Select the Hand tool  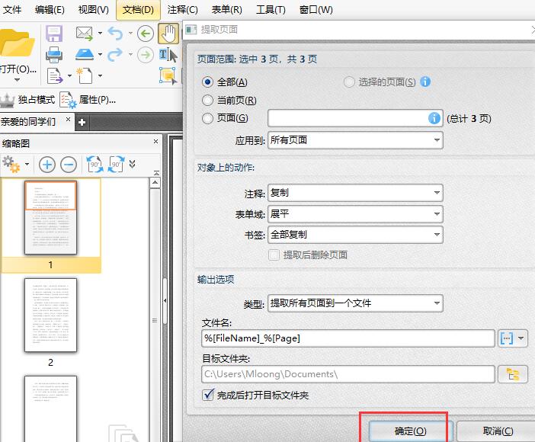click(x=168, y=34)
